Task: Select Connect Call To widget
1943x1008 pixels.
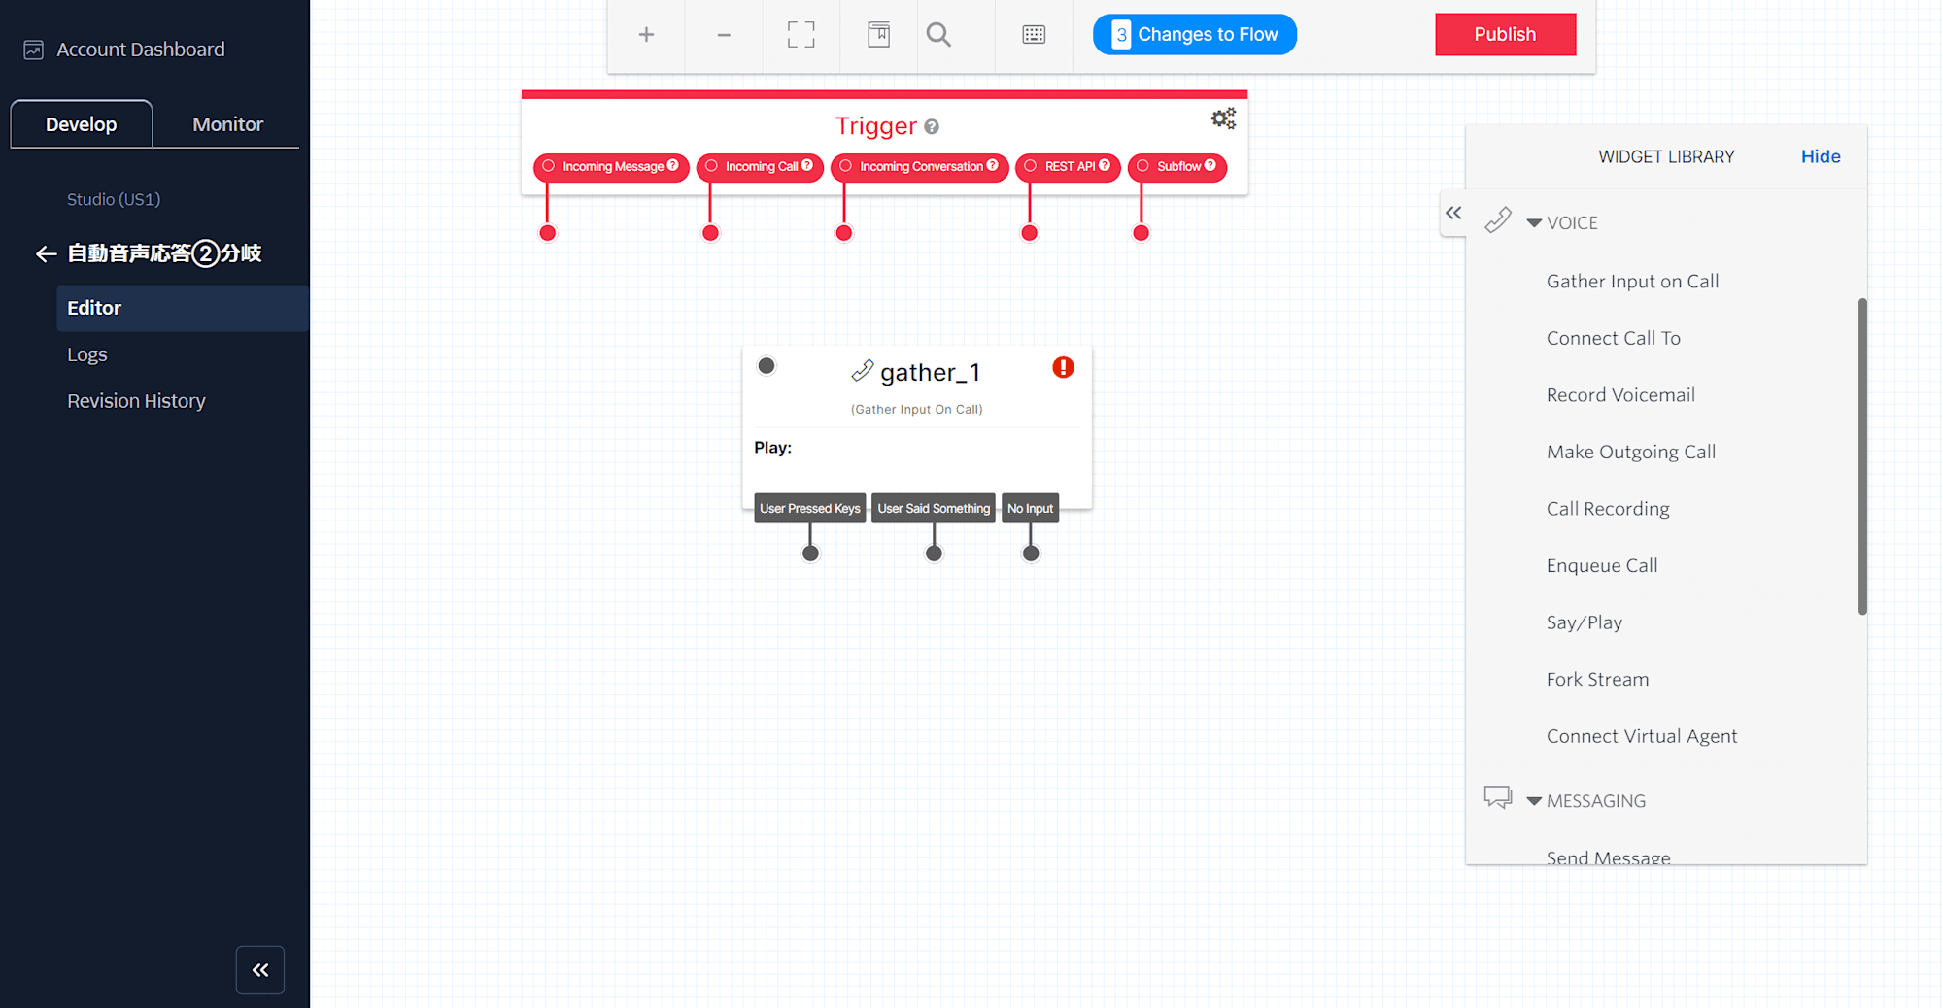Action: pos(1613,338)
